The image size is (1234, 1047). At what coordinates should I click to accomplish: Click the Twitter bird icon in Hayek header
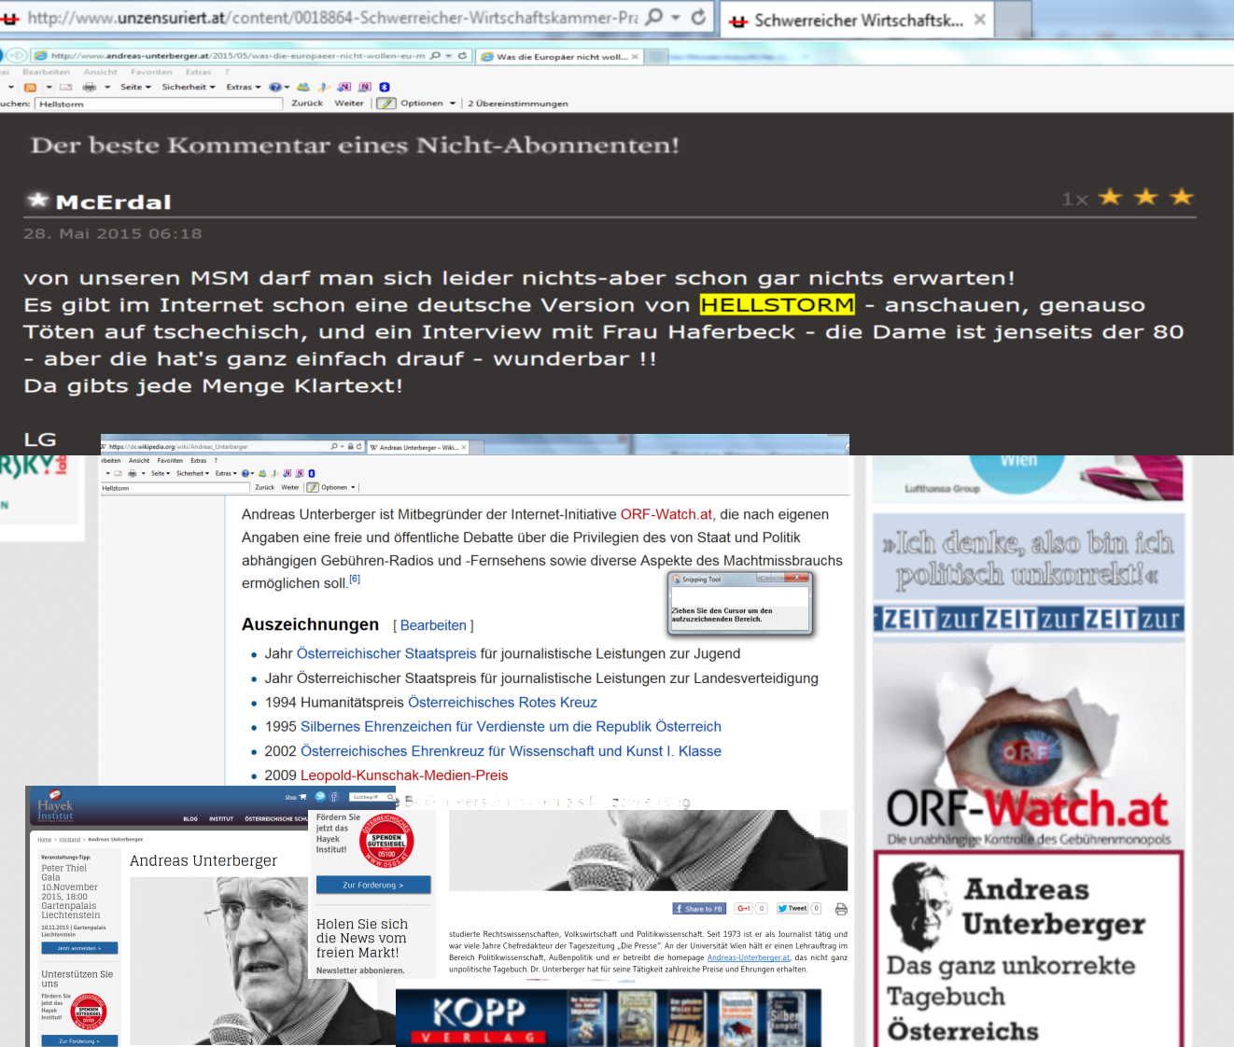click(320, 797)
